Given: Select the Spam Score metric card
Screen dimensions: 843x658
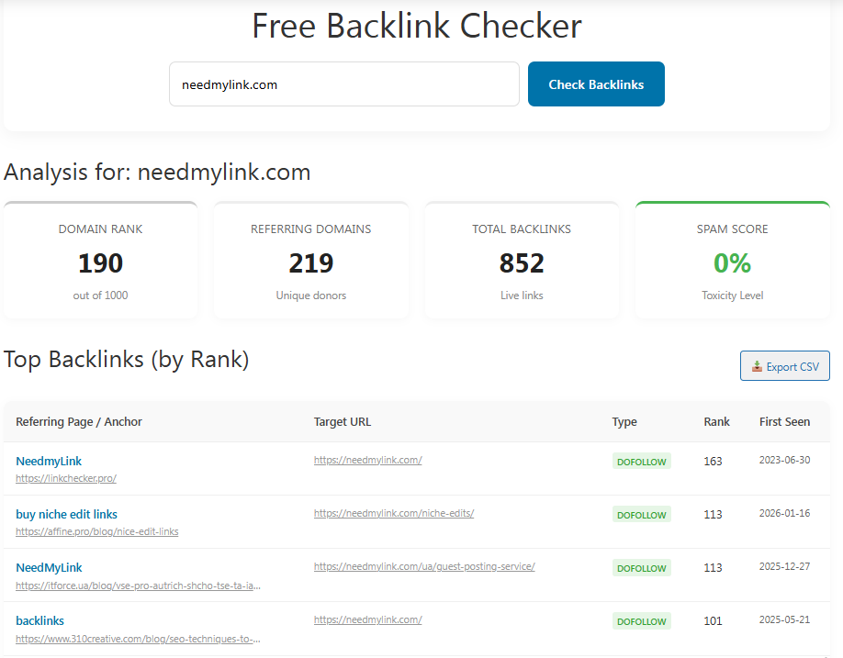Looking at the screenshot, I should tap(732, 262).
